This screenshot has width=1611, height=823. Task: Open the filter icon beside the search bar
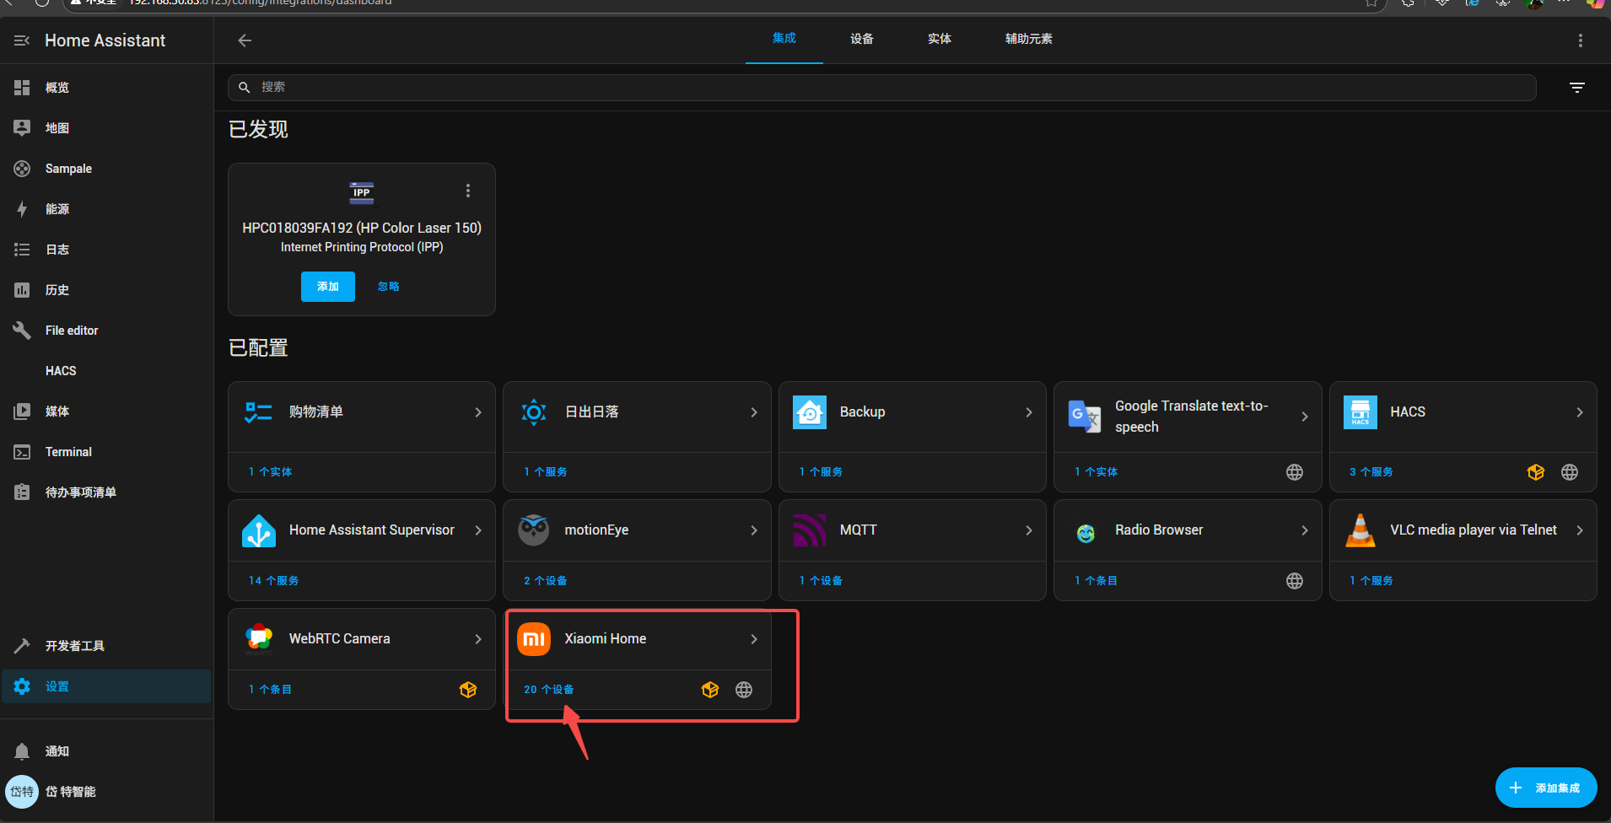[1576, 88]
